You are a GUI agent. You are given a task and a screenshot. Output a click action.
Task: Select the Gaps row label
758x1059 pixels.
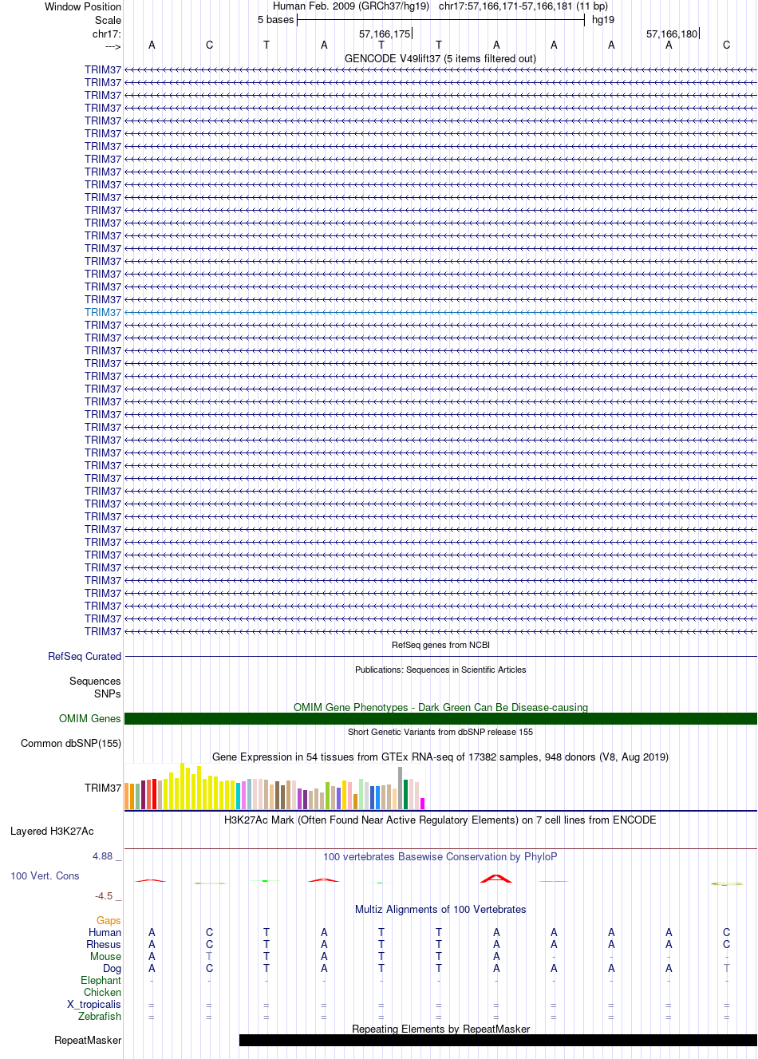109,920
